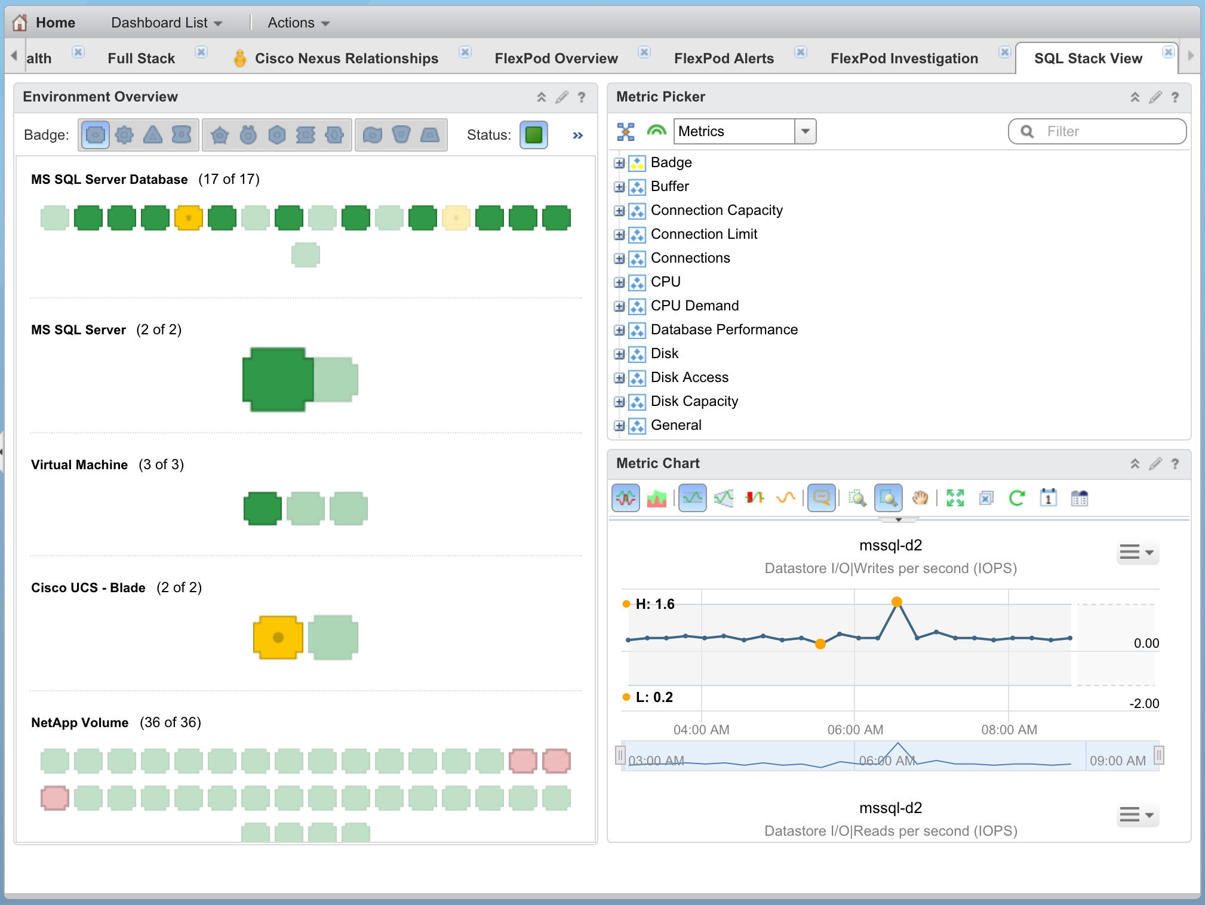Screen dimensions: 1205x905
Task: Show more toolbar options double chevron
Action: (577, 136)
